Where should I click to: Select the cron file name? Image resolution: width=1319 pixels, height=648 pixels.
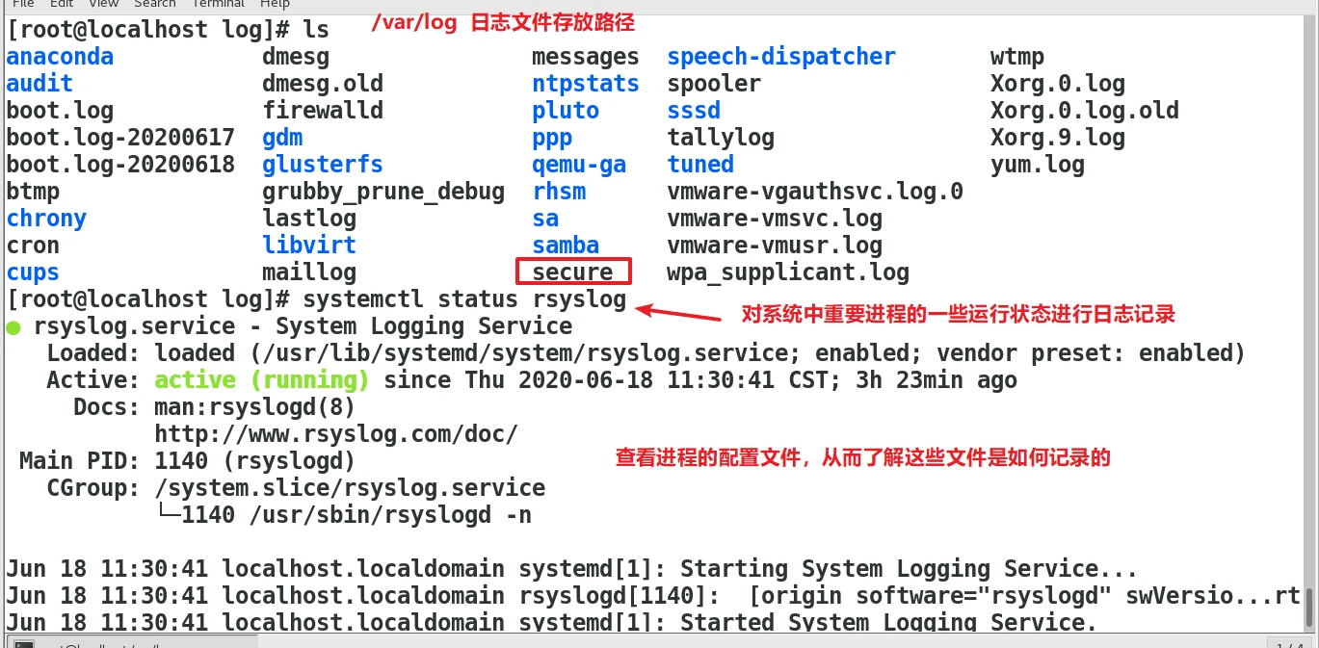click(x=33, y=246)
